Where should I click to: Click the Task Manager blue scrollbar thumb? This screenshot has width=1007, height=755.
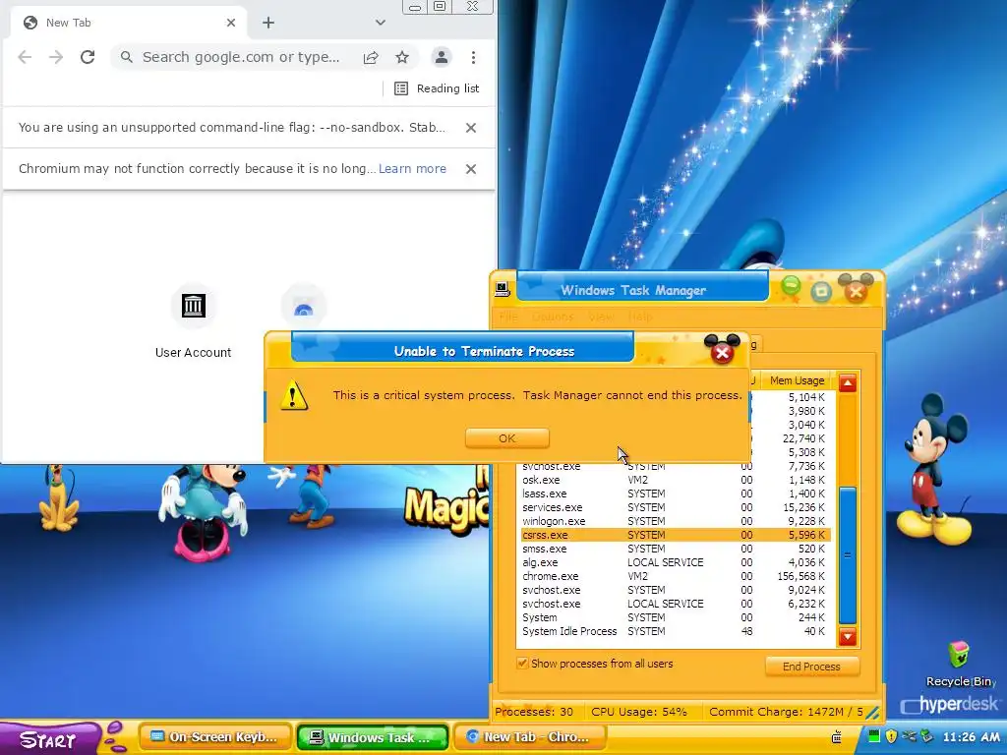848,554
